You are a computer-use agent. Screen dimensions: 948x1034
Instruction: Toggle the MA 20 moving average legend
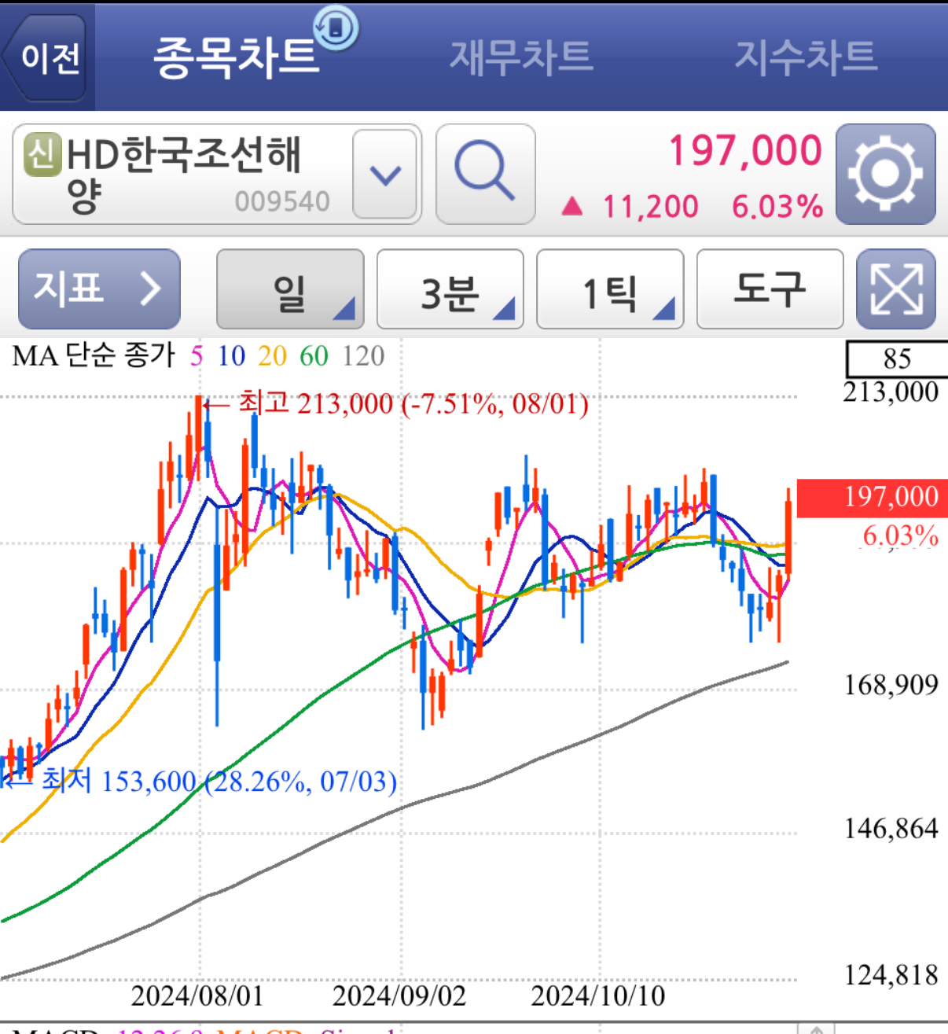click(x=270, y=356)
